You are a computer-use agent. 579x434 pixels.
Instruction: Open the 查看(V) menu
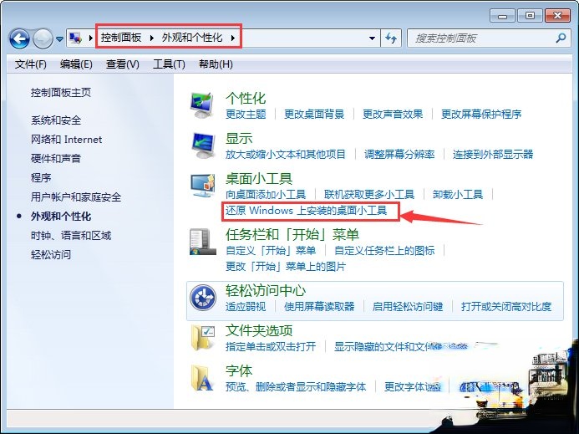pyautogui.click(x=123, y=64)
